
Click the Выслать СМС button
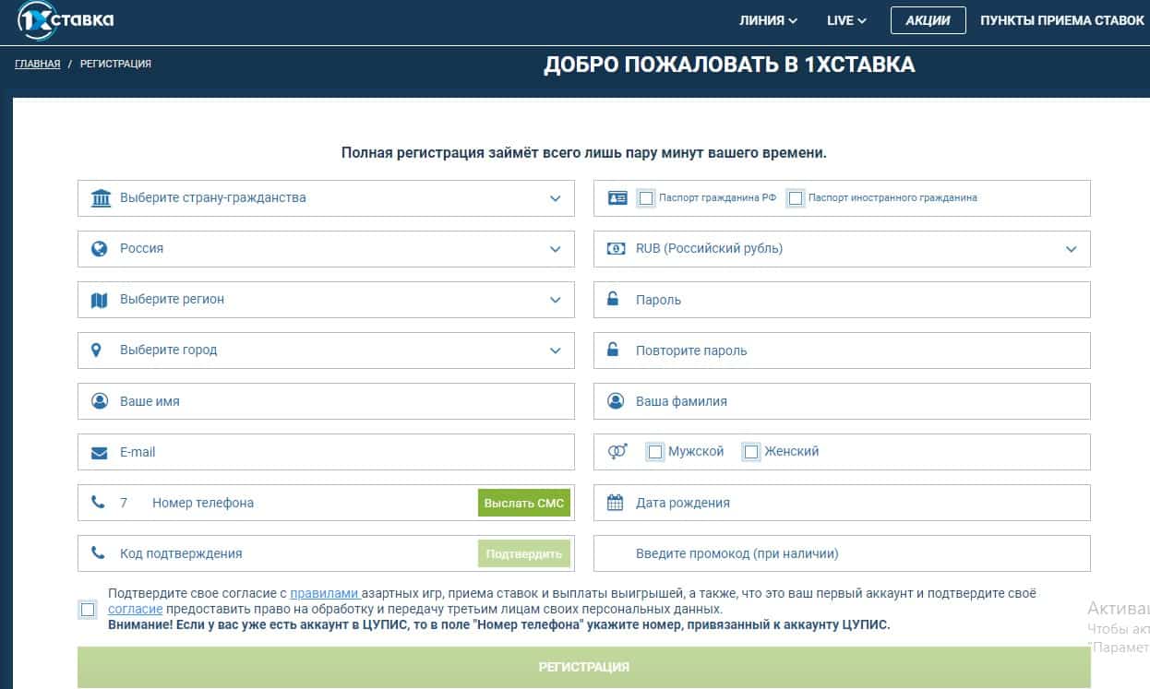pyautogui.click(x=524, y=503)
